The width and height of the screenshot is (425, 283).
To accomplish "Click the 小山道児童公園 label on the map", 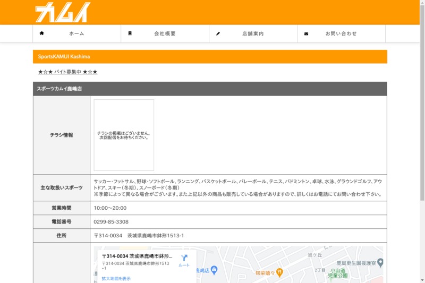I will (338, 273).
